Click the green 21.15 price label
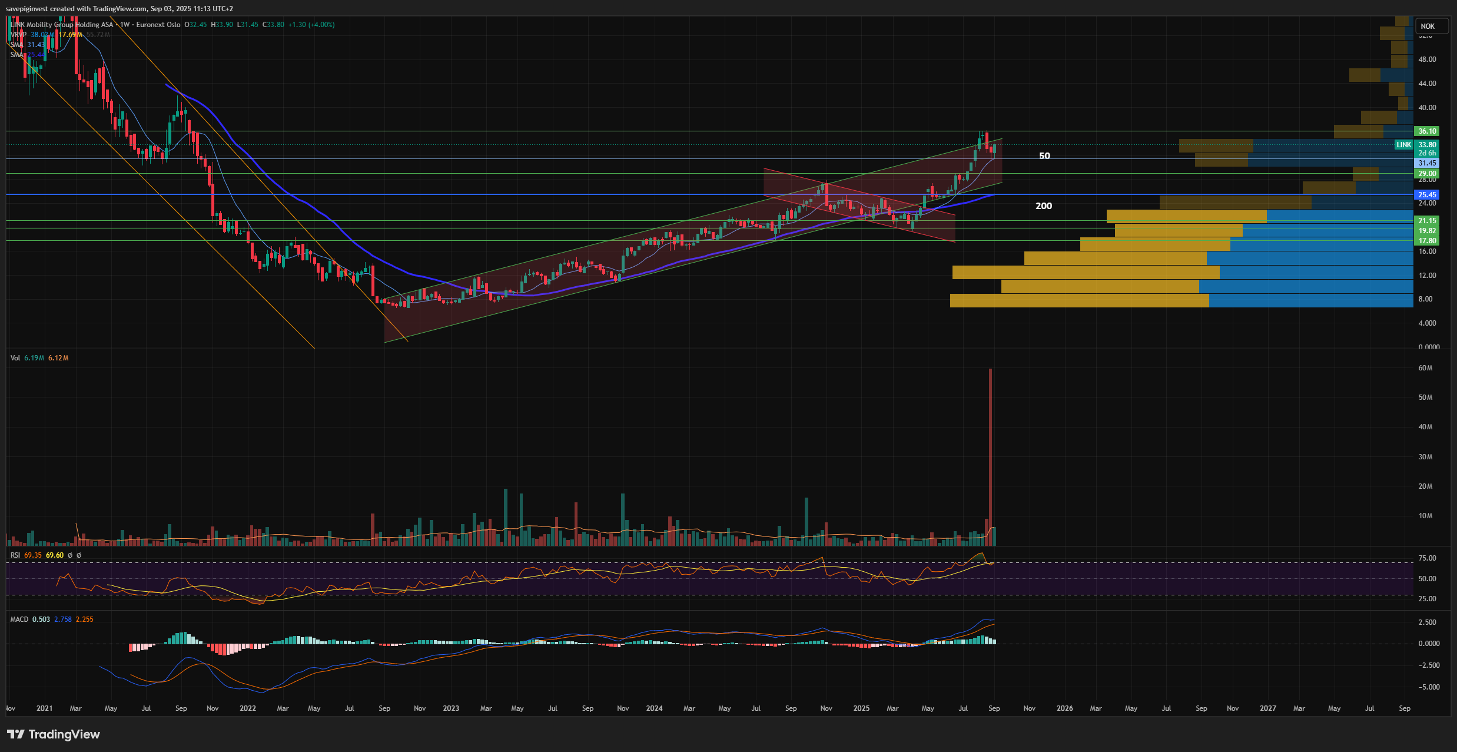Viewport: 1457px width, 752px height. [1427, 221]
